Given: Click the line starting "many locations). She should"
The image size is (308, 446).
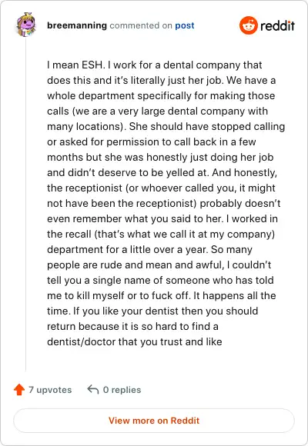Looking at the screenshot, I should click(x=166, y=127).
